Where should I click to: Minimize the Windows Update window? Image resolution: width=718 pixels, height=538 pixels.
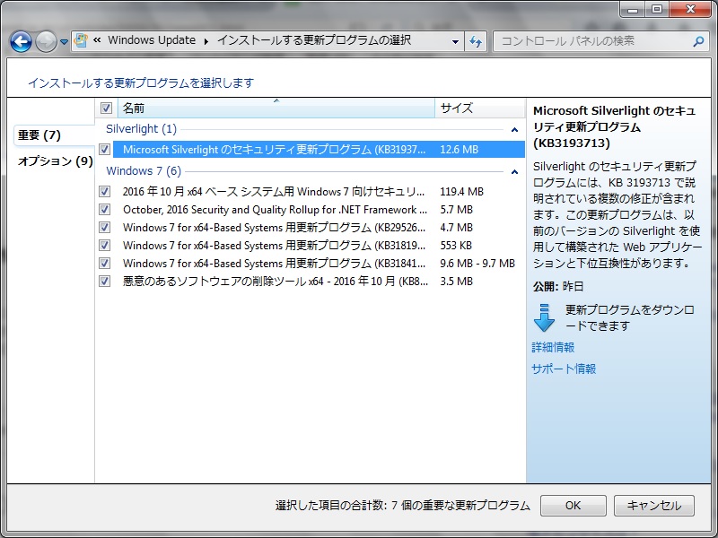634,9
